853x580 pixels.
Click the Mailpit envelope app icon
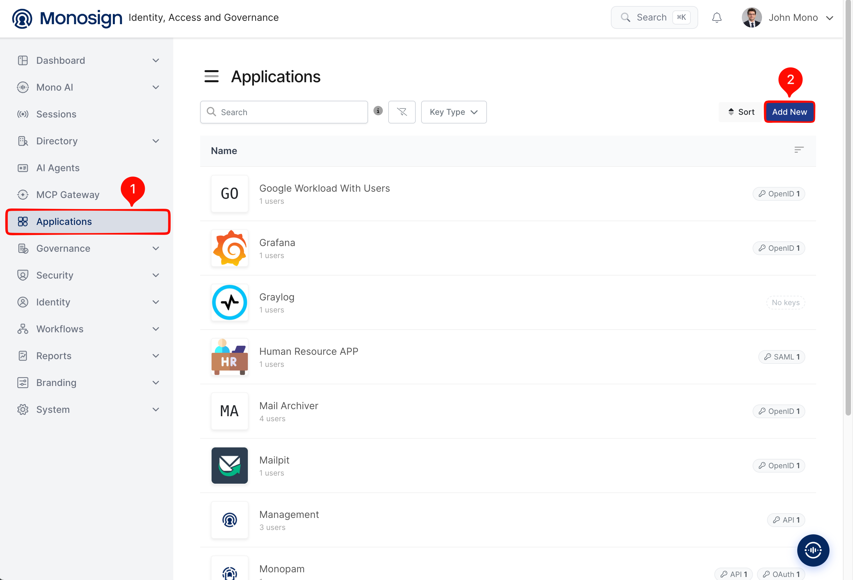tap(229, 465)
